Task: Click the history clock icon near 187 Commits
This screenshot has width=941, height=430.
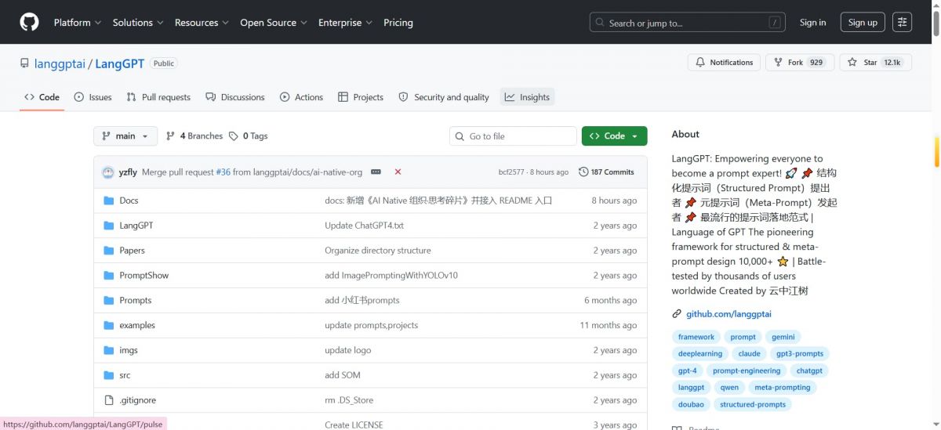Action: (x=583, y=172)
